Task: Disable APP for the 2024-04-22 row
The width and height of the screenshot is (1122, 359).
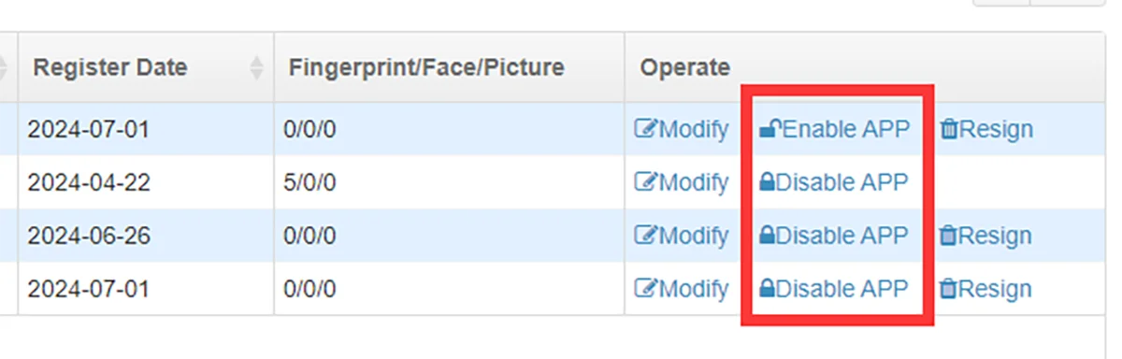Action: (x=834, y=182)
